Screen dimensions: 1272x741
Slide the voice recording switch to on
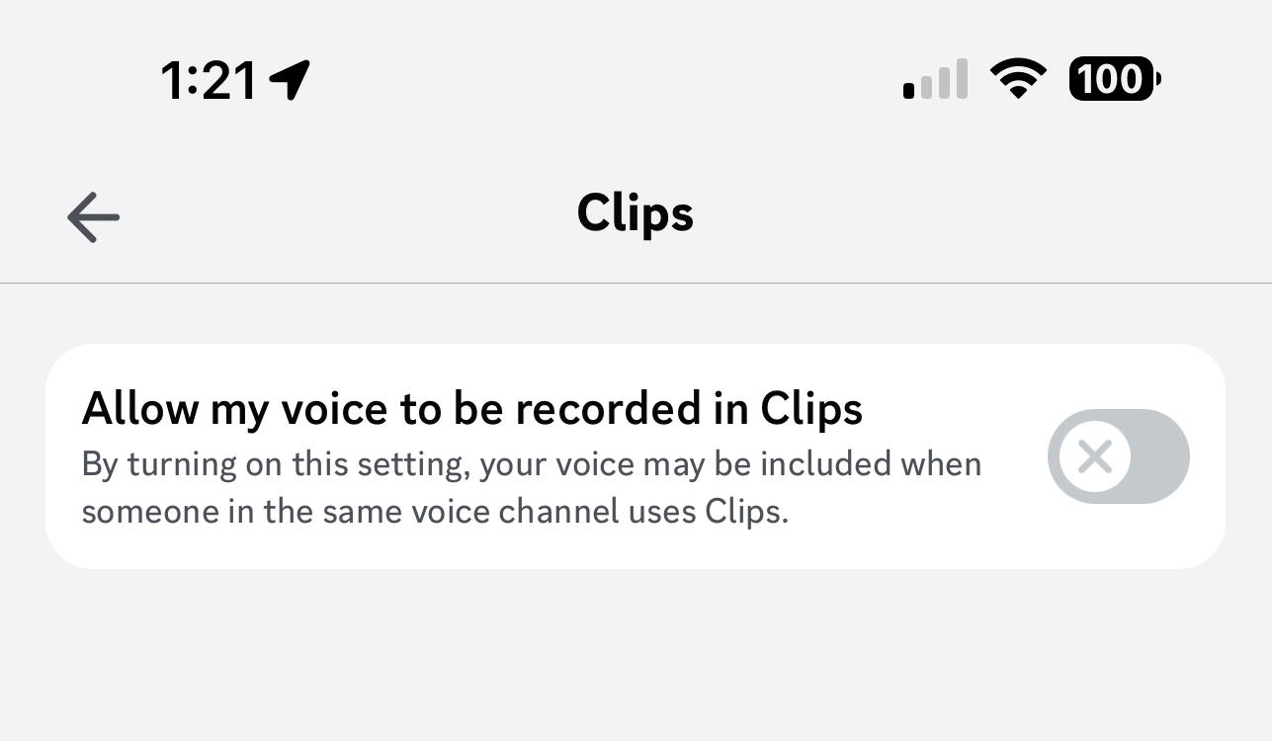(x=1118, y=456)
